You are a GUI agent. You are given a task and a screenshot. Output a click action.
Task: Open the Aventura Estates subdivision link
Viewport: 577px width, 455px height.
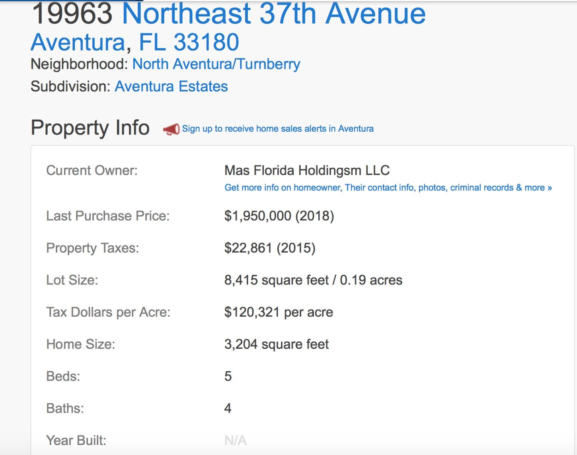[171, 86]
